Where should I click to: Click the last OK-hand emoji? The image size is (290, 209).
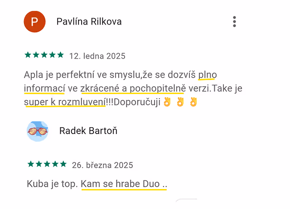[193, 102]
